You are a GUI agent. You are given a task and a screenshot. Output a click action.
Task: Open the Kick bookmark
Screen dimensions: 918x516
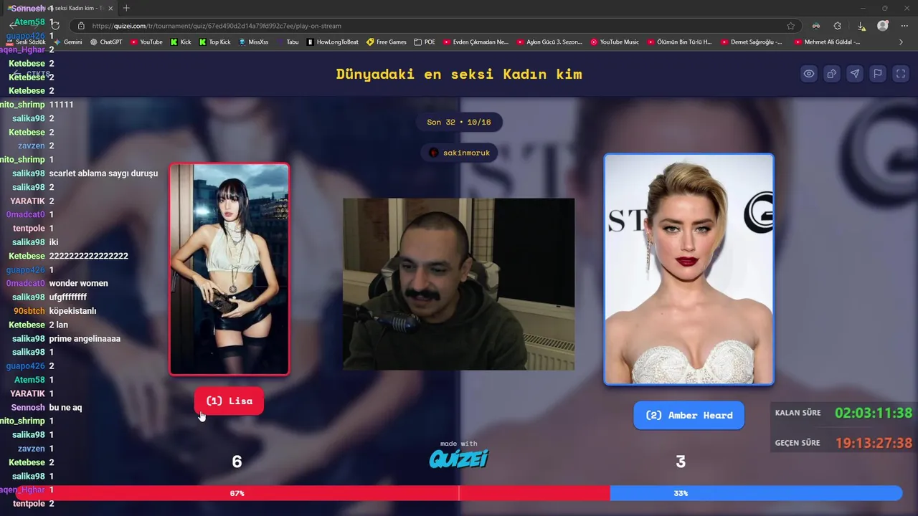(181, 42)
